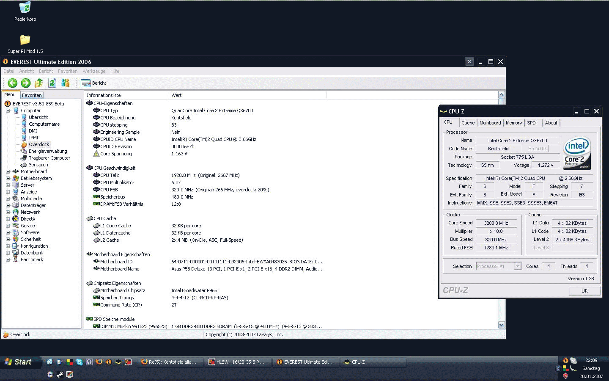Click the OK button in CPU-Z
The image size is (609, 381).
584,290
